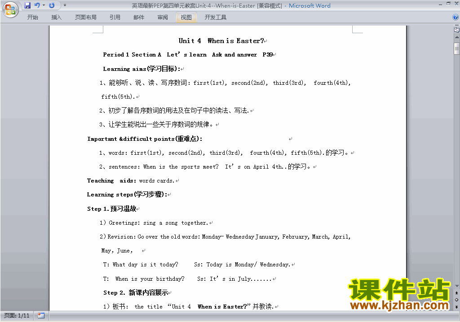Open Word Help question mark icon

click(456, 17)
